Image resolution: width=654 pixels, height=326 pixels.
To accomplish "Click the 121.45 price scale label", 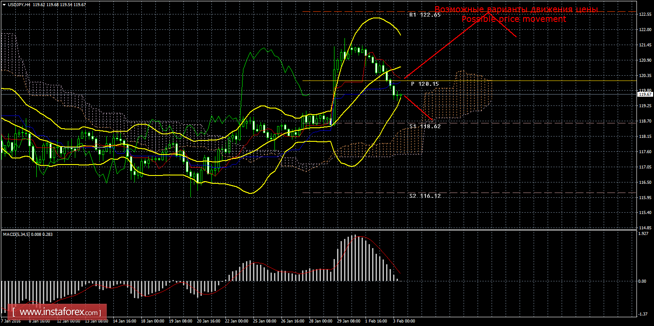I will pyautogui.click(x=644, y=45).
